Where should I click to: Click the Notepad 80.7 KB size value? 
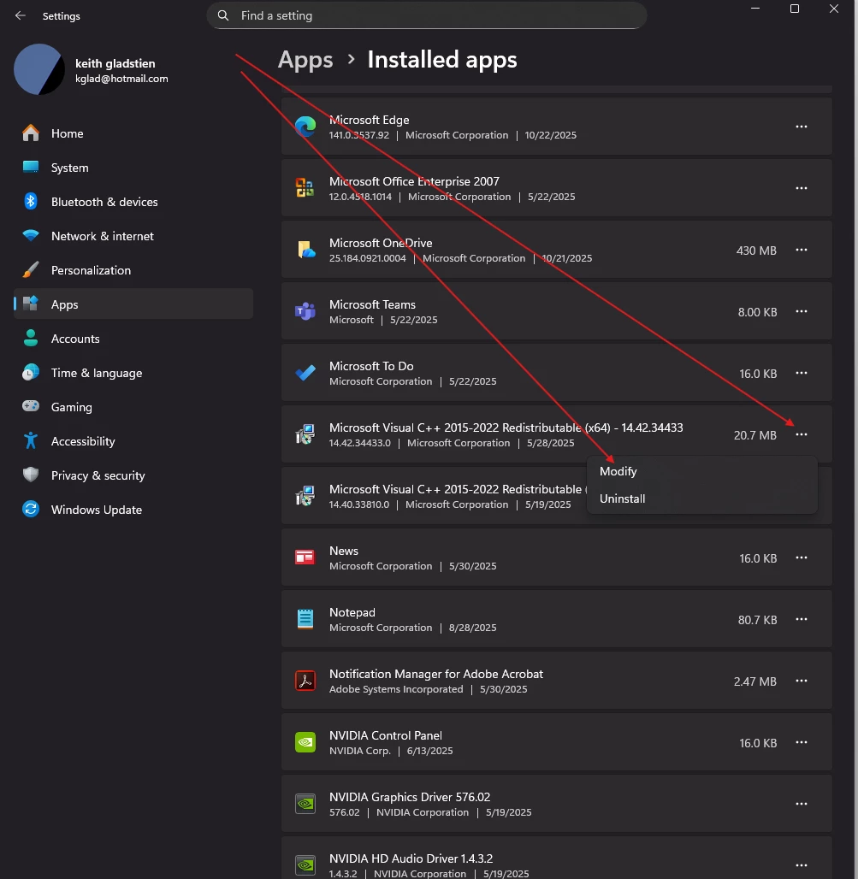(x=757, y=620)
